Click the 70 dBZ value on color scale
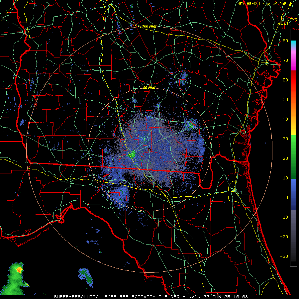 pos(285,60)
